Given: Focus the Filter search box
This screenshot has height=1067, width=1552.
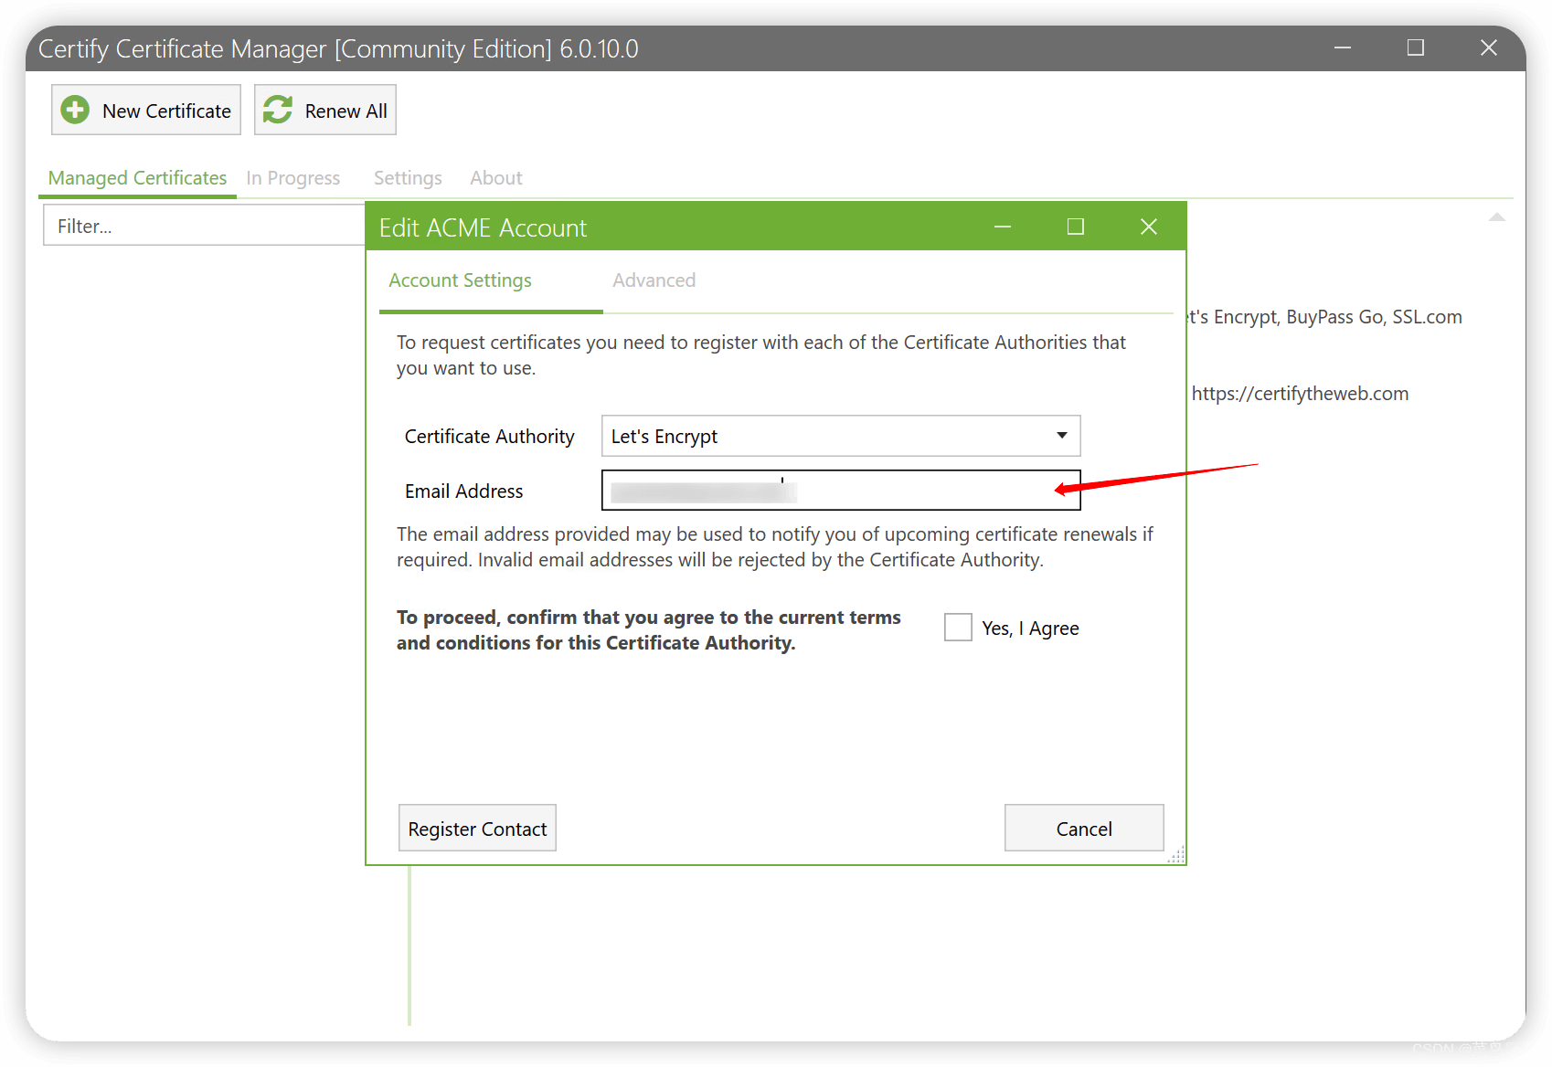Looking at the screenshot, I should [204, 226].
